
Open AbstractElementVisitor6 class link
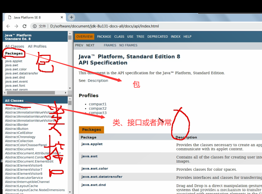pos(24,166)
